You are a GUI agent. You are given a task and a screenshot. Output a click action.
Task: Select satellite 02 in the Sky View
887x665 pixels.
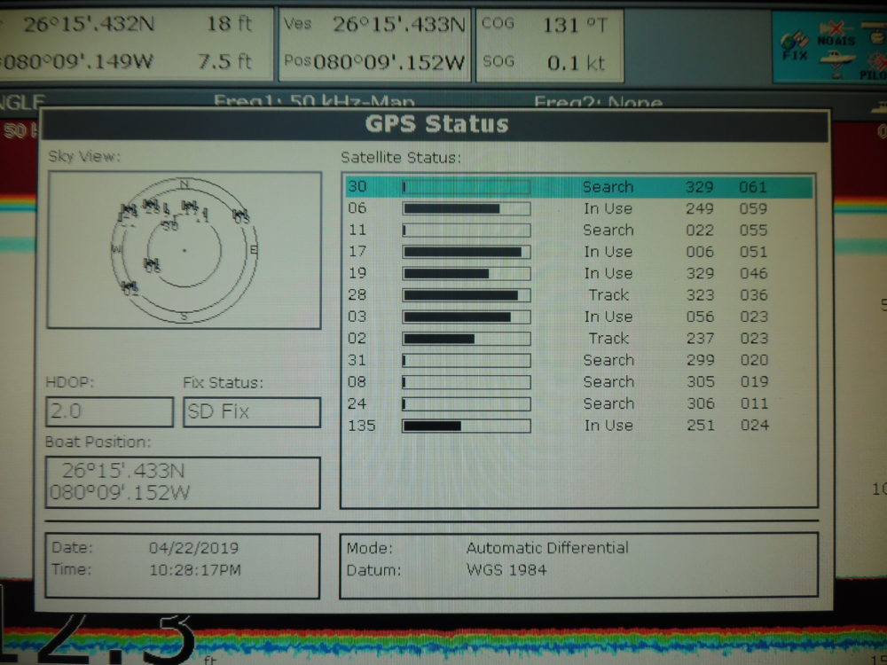point(130,287)
